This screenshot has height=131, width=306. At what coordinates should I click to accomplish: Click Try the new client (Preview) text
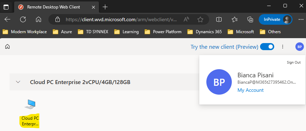tap(224, 47)
